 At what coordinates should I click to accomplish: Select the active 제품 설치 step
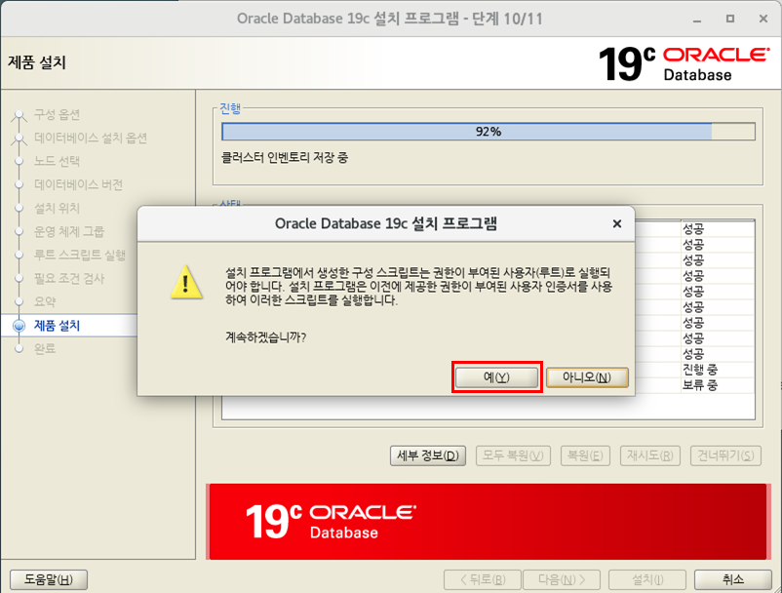[57, 326]
